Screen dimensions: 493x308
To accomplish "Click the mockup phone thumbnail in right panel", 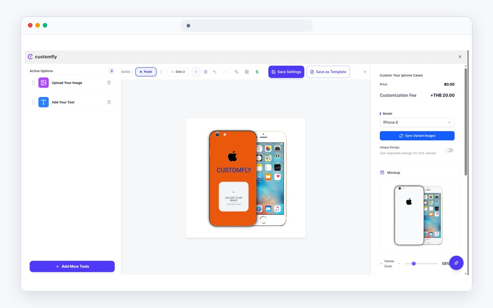I will (417, 215).
